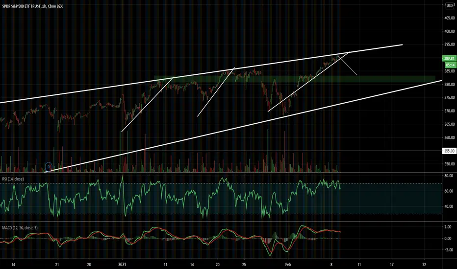
Task: Click the RSI 60.00 scale label
Action: point(449,191)
